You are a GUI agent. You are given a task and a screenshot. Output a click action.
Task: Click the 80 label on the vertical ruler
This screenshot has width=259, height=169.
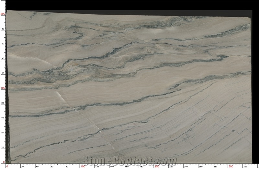point(3,103)
